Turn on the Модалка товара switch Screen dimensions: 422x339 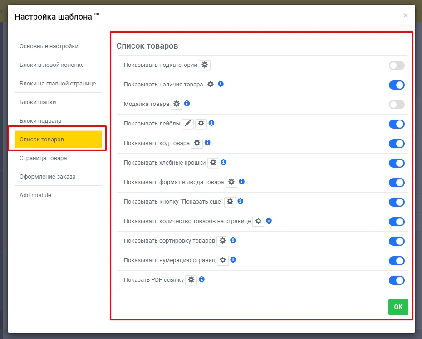[x=396, y=105]
